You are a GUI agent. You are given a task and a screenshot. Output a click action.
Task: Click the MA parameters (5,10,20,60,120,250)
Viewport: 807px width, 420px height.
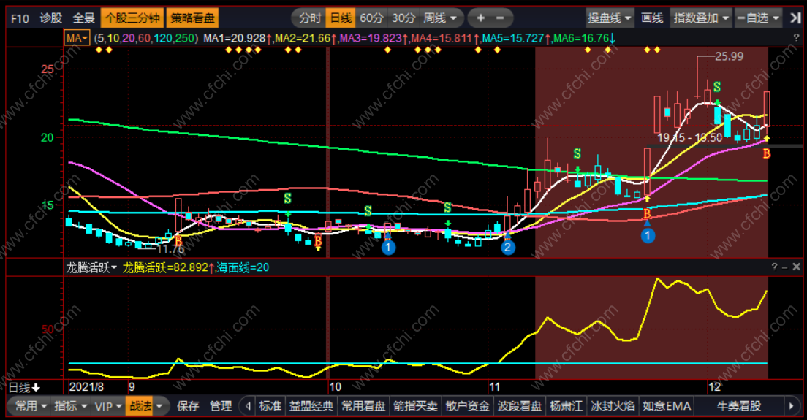pyautogui.click(x=145, y=38)
